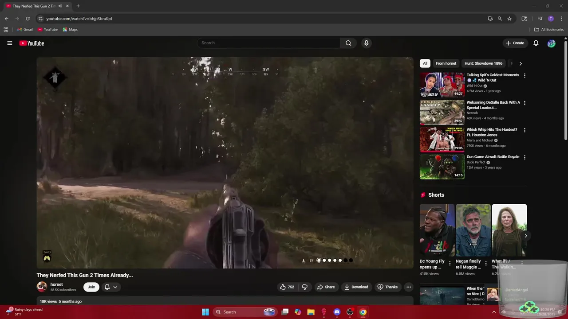Open options for Welcoming DeSalle video
The width and height of the screenshot is (568, 319).
(x=525, y=103)
